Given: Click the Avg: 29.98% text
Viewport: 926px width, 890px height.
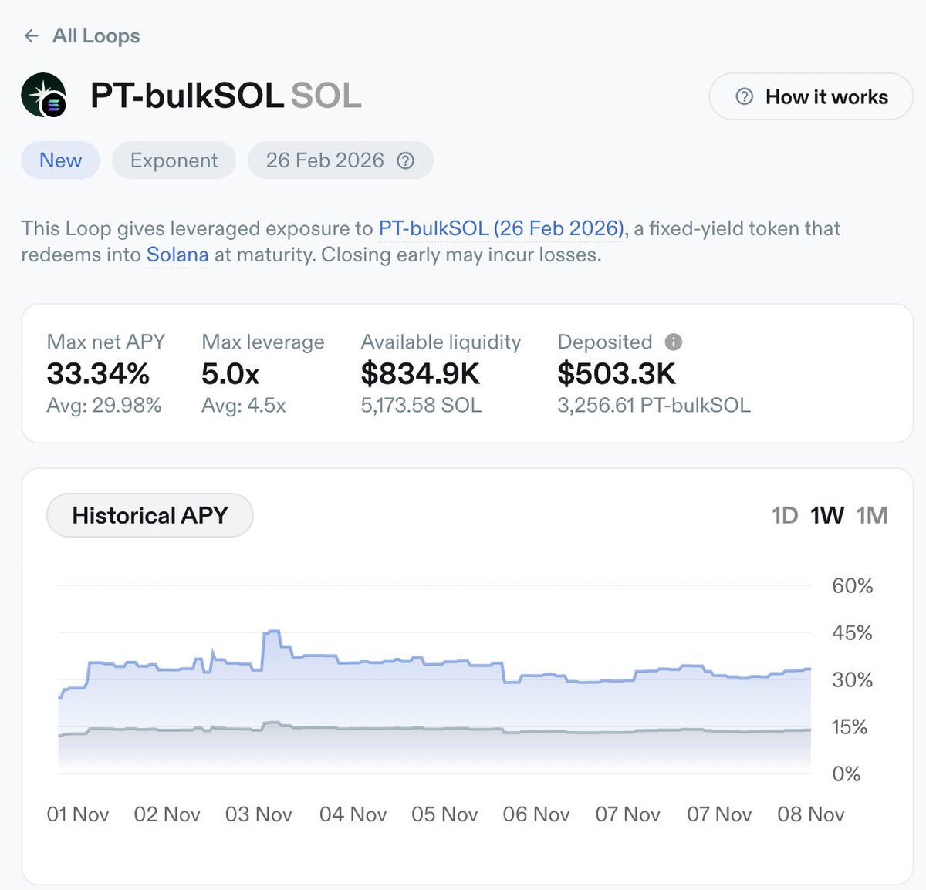Looking at the screenshot, I should 104,406.
